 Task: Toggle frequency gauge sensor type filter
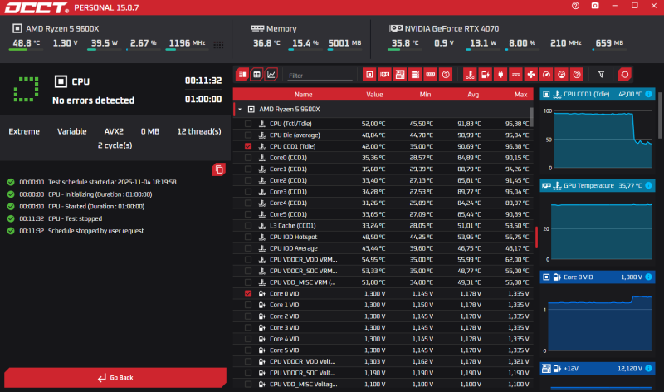tap(546, 75)
